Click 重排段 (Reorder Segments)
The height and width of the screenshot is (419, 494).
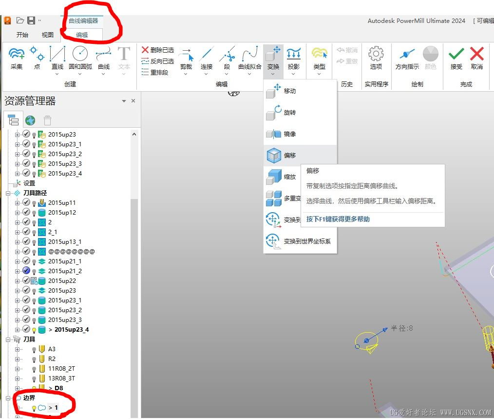[155, 73]
